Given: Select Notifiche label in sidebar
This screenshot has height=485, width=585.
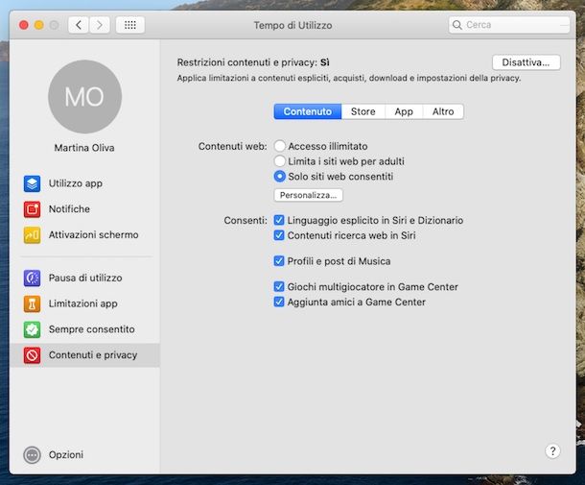Looking at the screenshot, I should pyautogui.click(x=69, y=208).
